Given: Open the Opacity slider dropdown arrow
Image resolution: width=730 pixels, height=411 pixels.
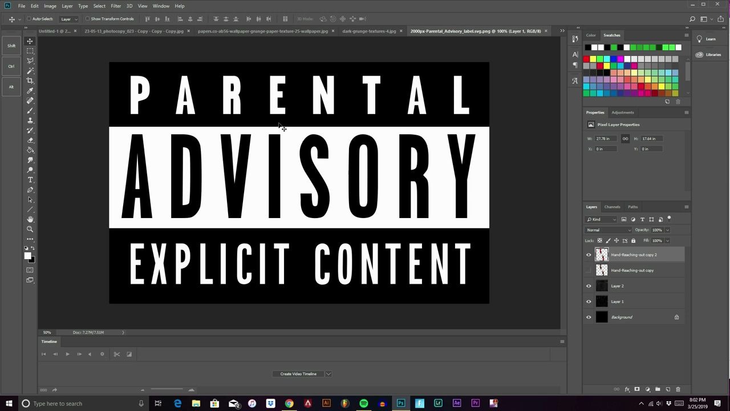Looking at the screenshot, I should (x=667, y=230).
